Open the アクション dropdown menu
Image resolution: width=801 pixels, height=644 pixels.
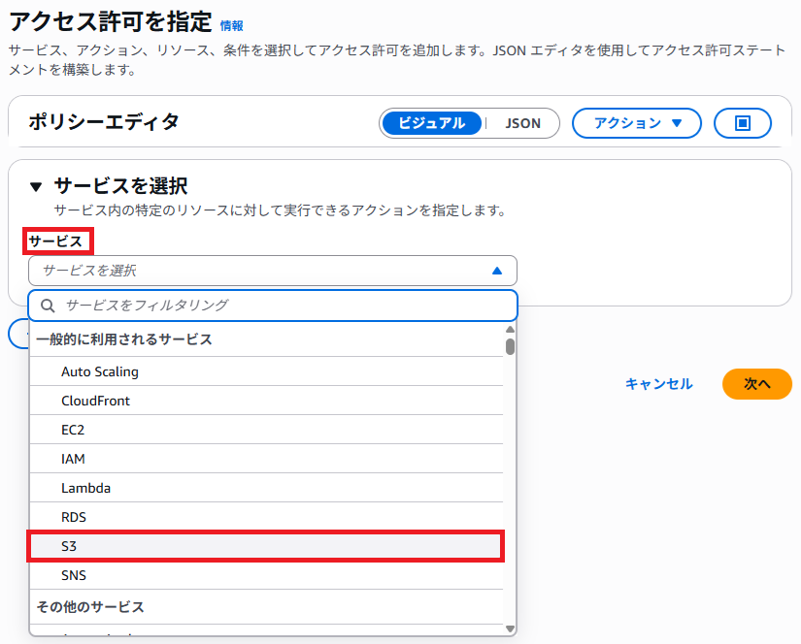point(636,123)
